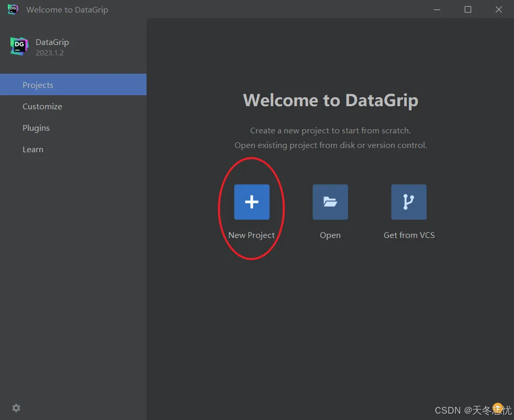The width and height of the screenshot is (514, 420).
Task: Click the Welcome to DataGrip heading
Action: 330,100
